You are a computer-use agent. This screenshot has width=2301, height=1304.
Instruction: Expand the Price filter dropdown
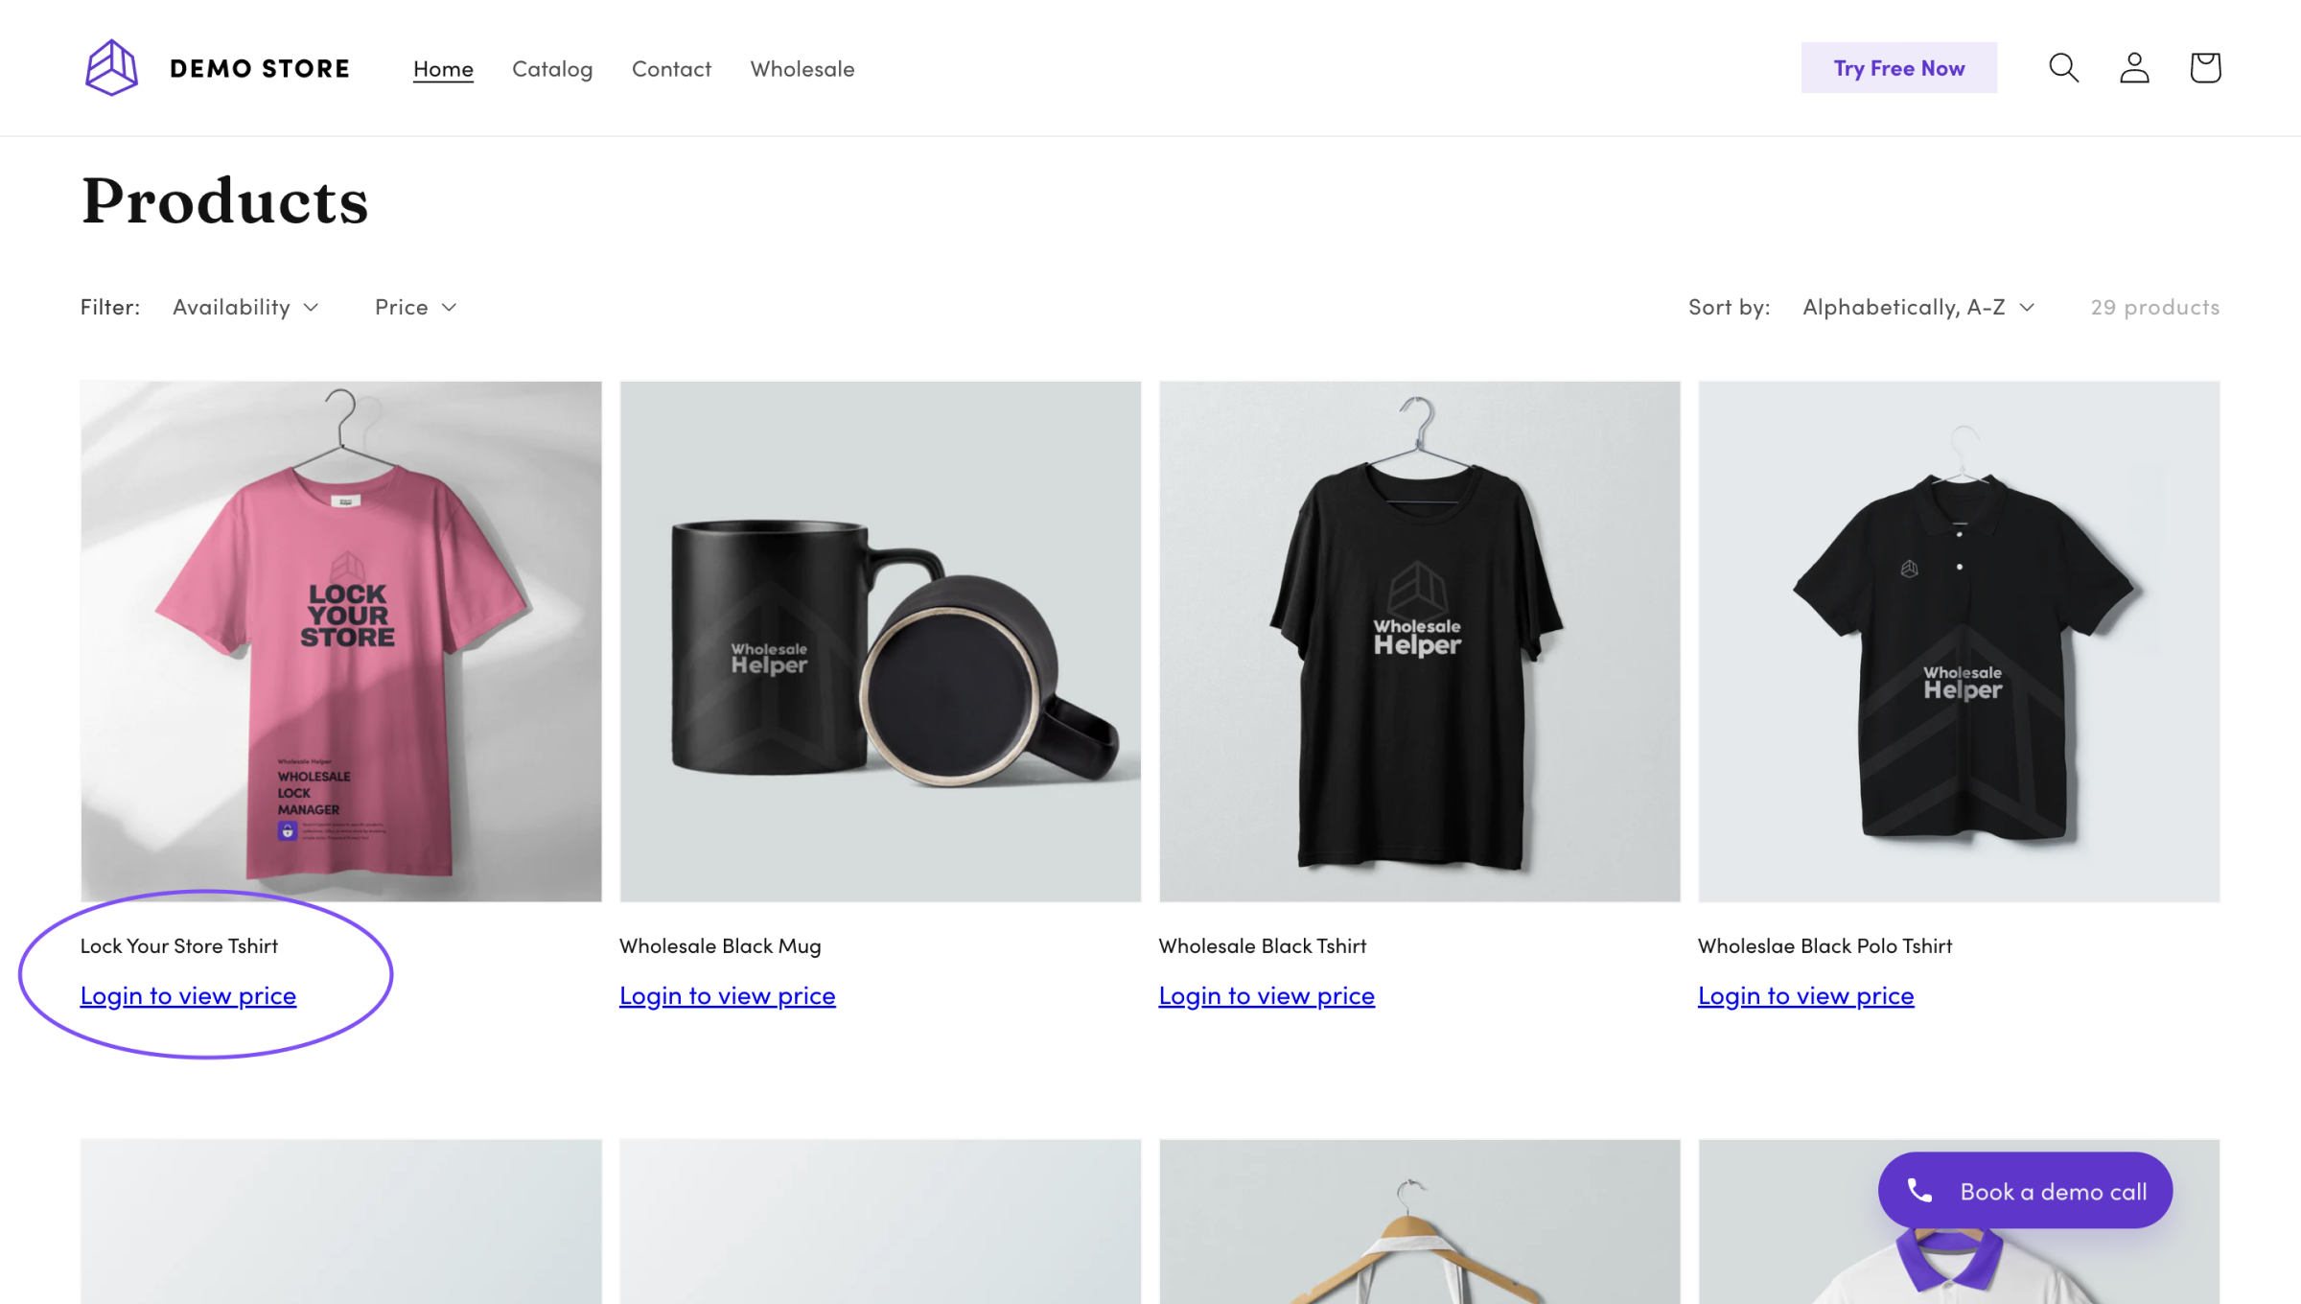[x=415, y=307]
